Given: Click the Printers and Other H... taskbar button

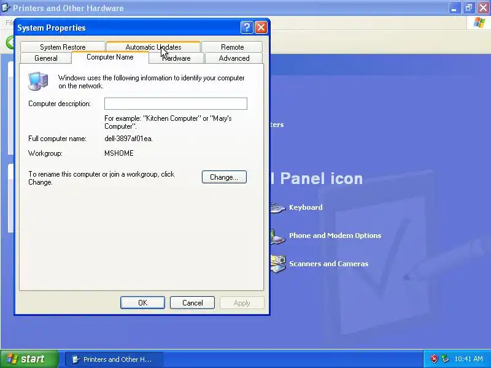Looking at the screenshot, I should [114, 359].
